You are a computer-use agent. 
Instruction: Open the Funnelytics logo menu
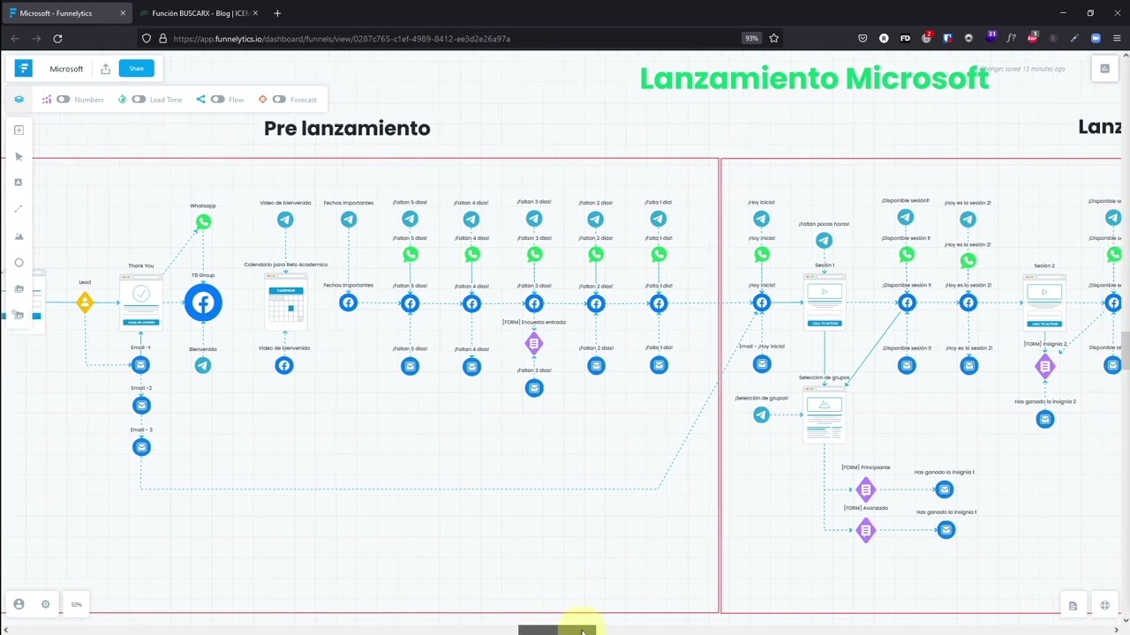(24, 68)
